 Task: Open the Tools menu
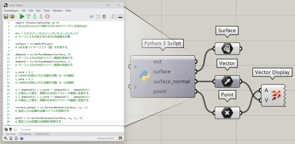click(x=47, y=11)
